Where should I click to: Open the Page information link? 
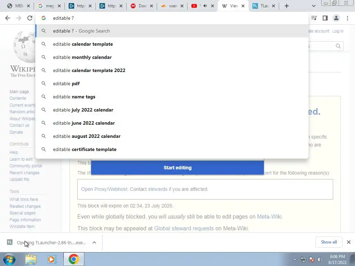(25, 220)
